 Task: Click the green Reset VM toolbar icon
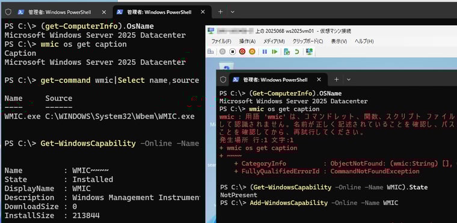[x=275, y=52]
